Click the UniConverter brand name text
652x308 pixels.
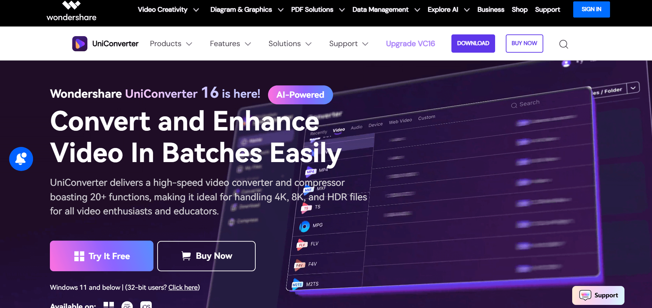coord(115,44)
